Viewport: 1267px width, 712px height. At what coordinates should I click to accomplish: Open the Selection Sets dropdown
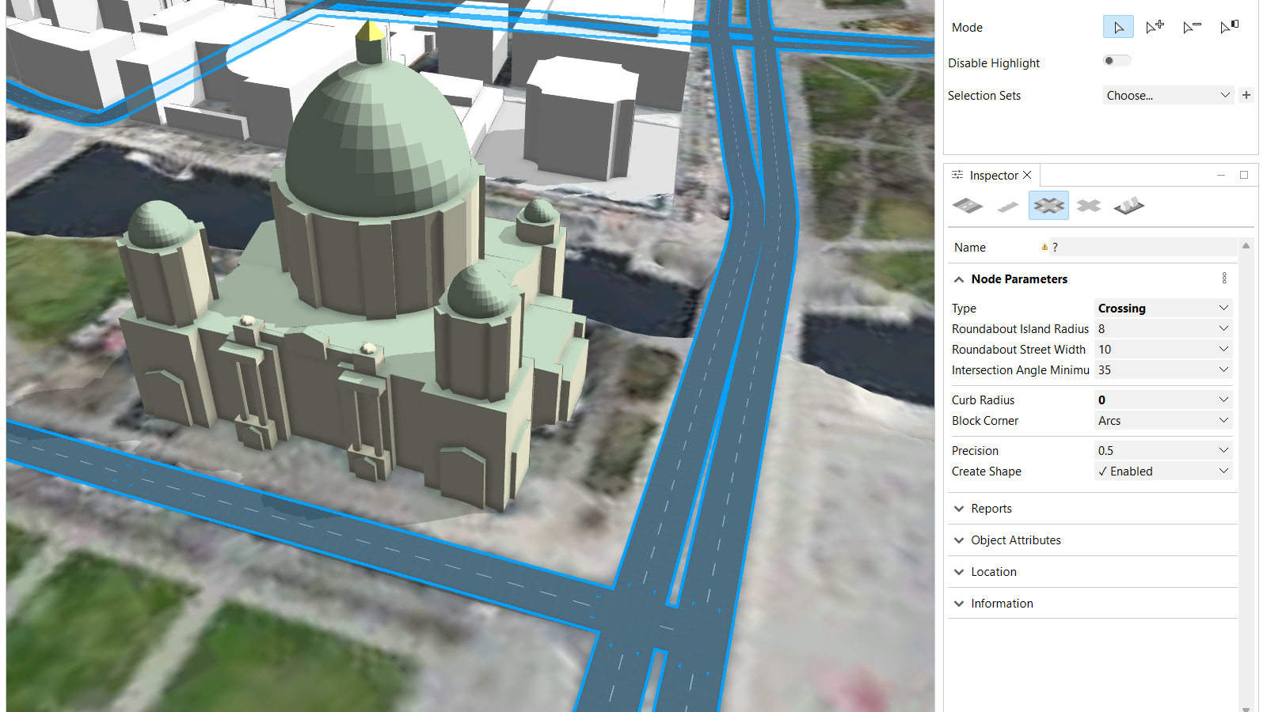point(1167,96)
